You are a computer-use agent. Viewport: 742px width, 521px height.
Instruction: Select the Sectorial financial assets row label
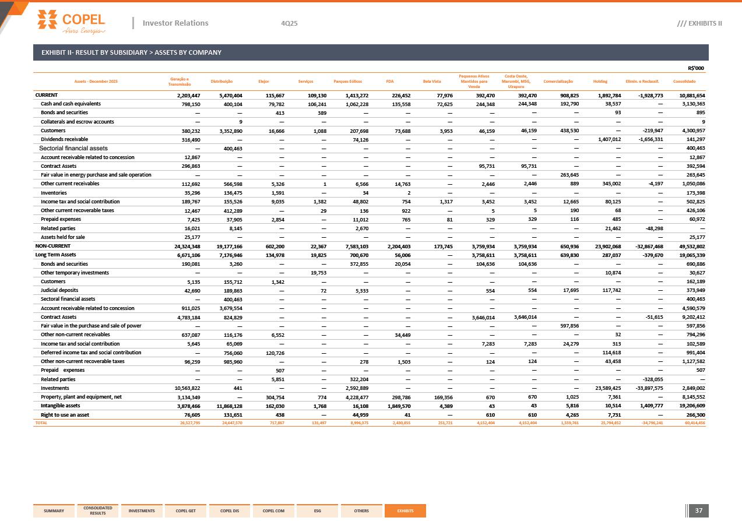[73, 149]
